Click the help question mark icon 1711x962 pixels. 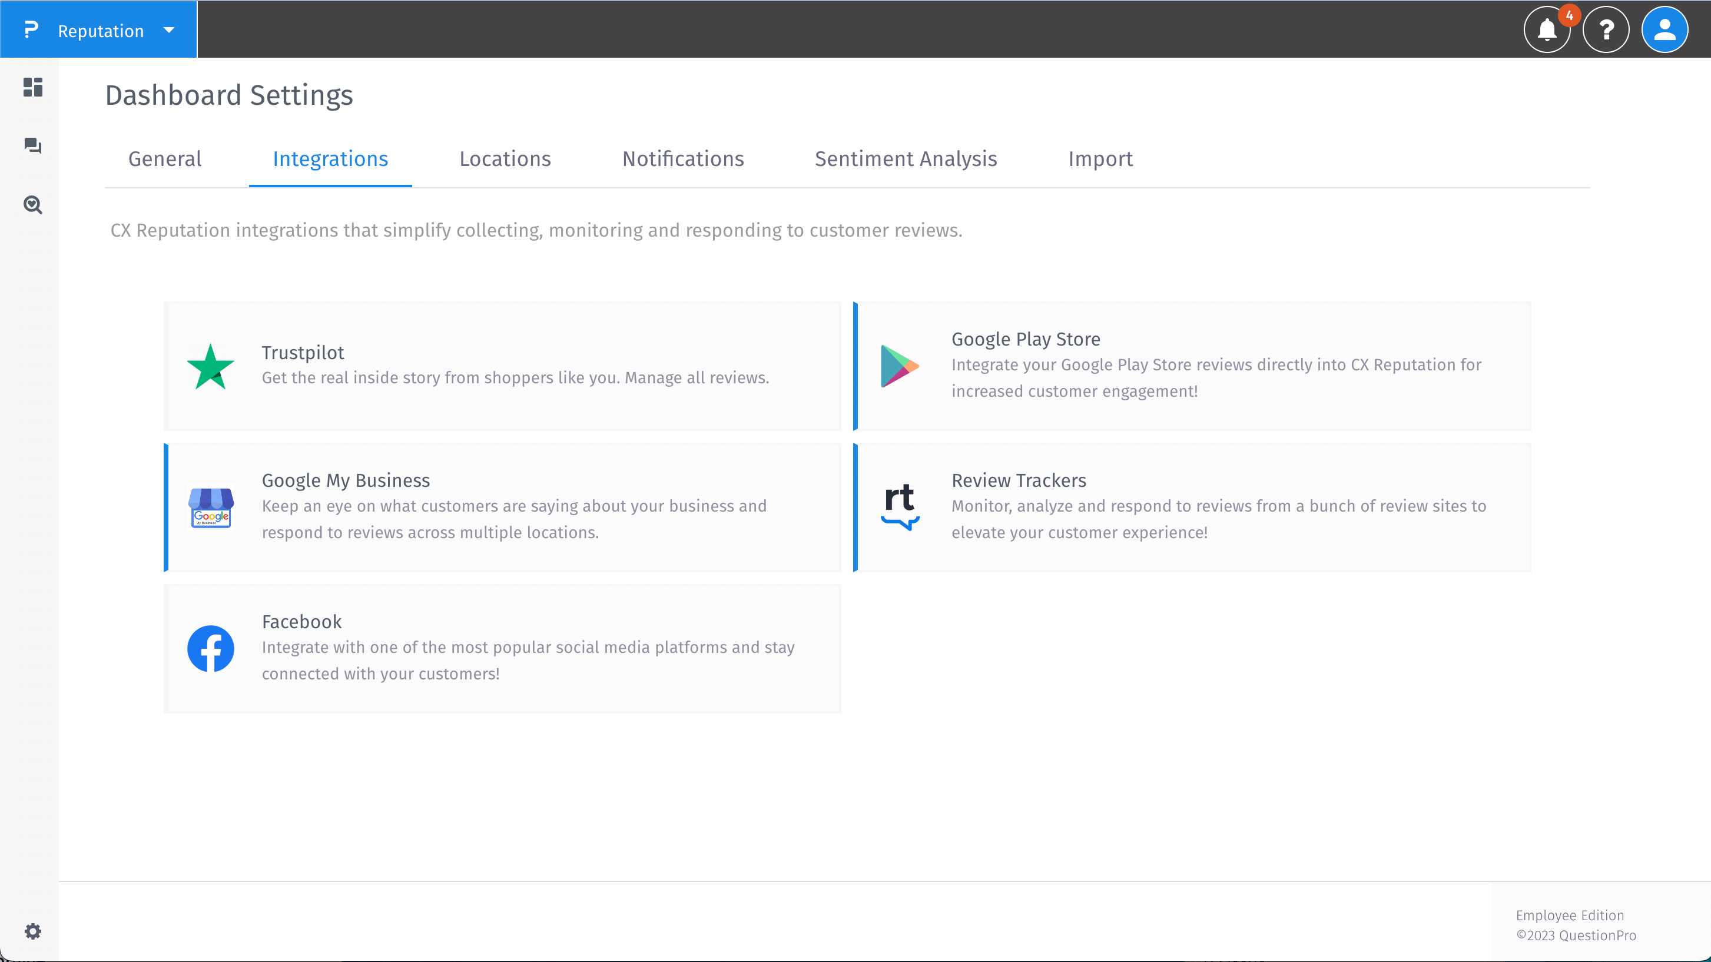[1606, 30]
